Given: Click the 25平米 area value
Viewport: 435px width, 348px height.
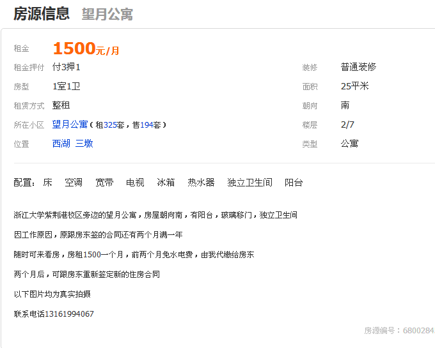Looking at the screenshot, I should [354, 86].
